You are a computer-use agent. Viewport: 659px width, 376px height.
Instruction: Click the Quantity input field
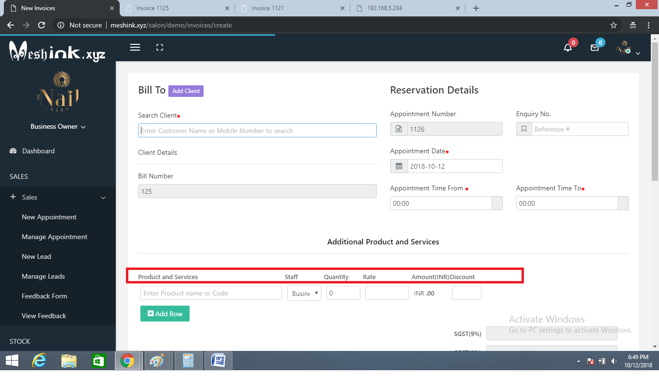(x=343, y=293)
